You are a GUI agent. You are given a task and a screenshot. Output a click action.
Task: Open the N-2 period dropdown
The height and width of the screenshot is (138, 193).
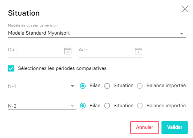tap(42, 106)
